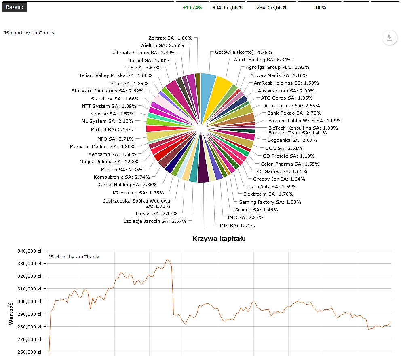Screen dimensions: 403x356
Task: Select label 'Ultimate Games SA: 1.49%'
Action: [x=144, y=53]
